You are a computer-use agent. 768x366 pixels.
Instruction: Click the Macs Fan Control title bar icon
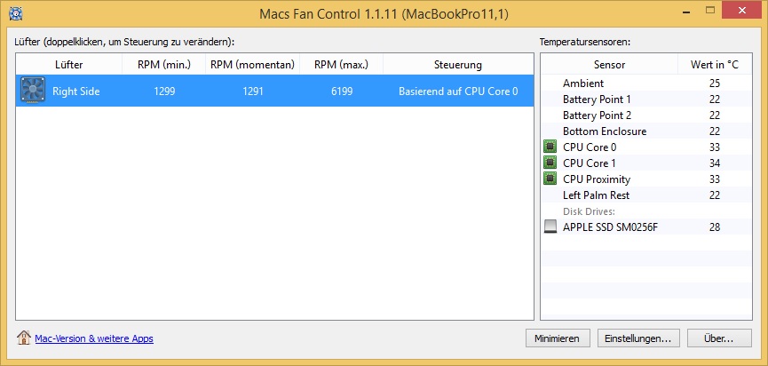point(16,12)
